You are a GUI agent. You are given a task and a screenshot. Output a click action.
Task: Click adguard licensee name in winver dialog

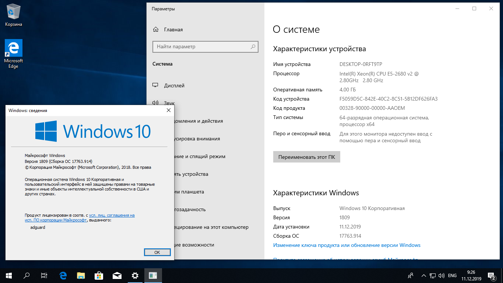38,227
